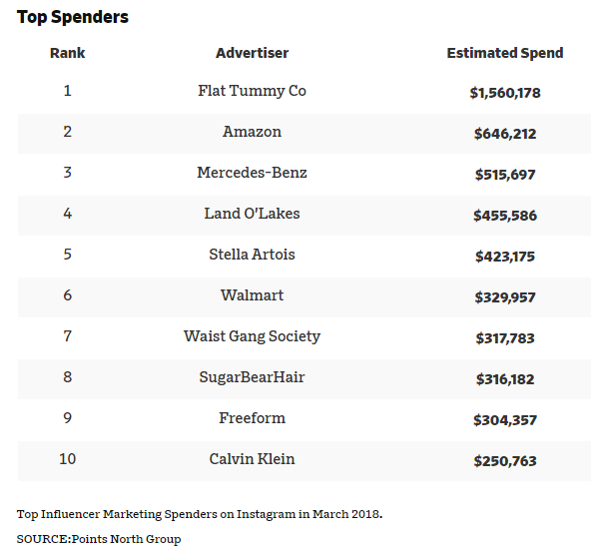Click the SOURCE: Points North Group text
Screen dimensions: 591x553
click(x=99, y=539)
